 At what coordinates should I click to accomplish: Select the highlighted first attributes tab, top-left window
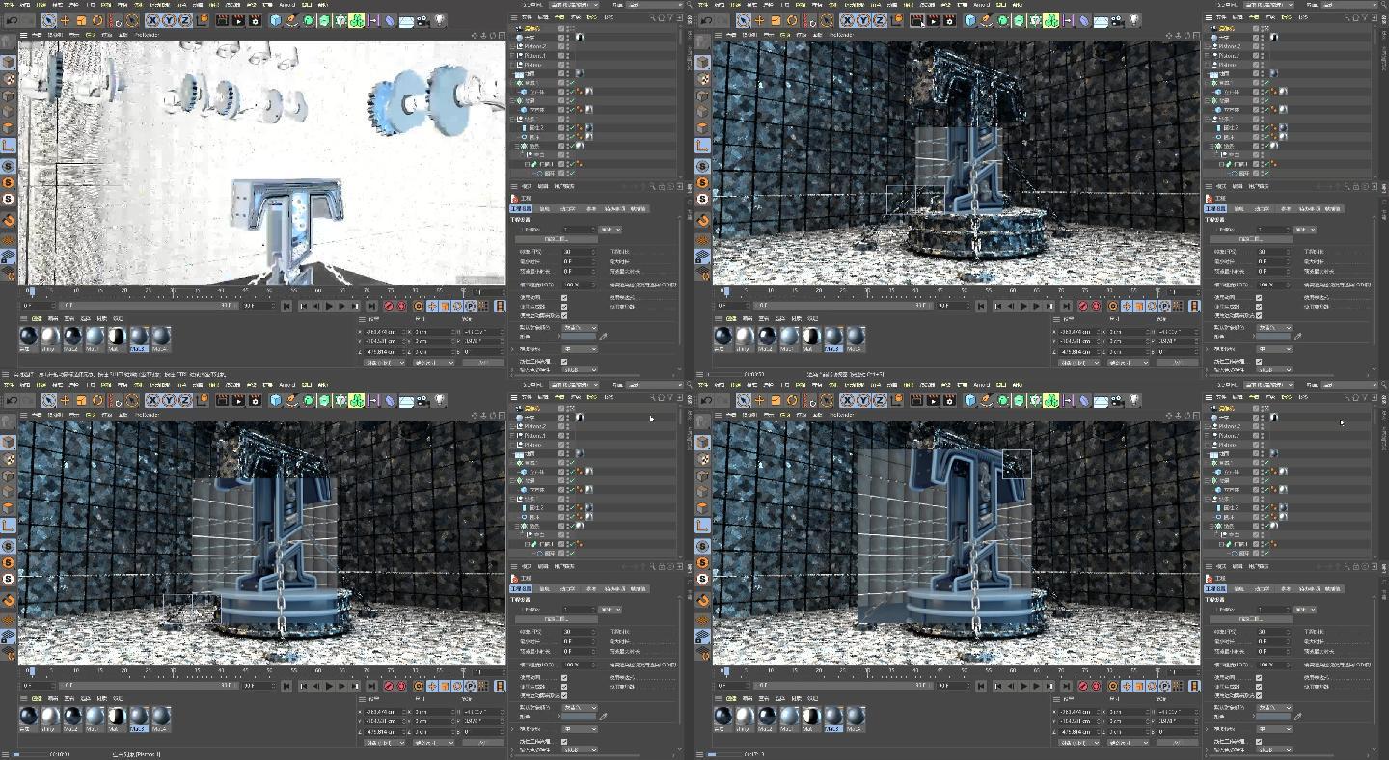pyautogui.click(x=521, y=208)
